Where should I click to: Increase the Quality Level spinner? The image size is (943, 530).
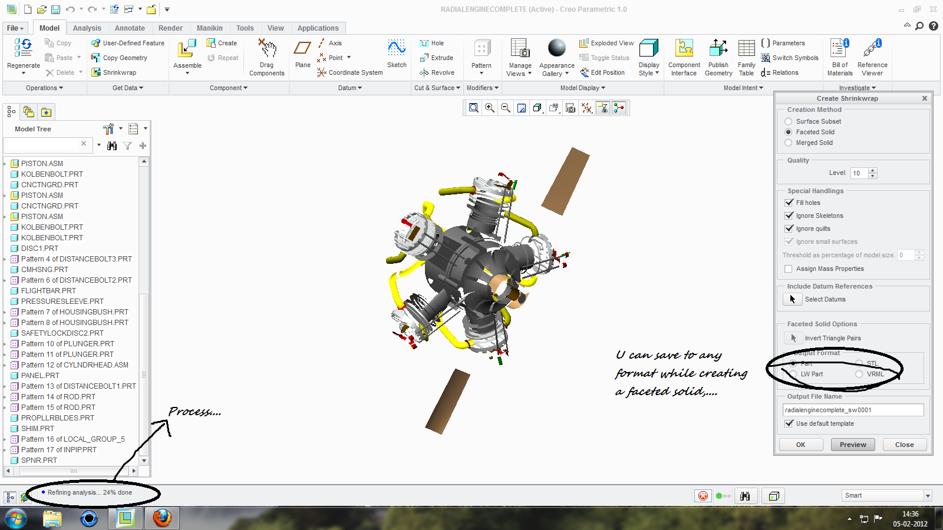(873, 171)
